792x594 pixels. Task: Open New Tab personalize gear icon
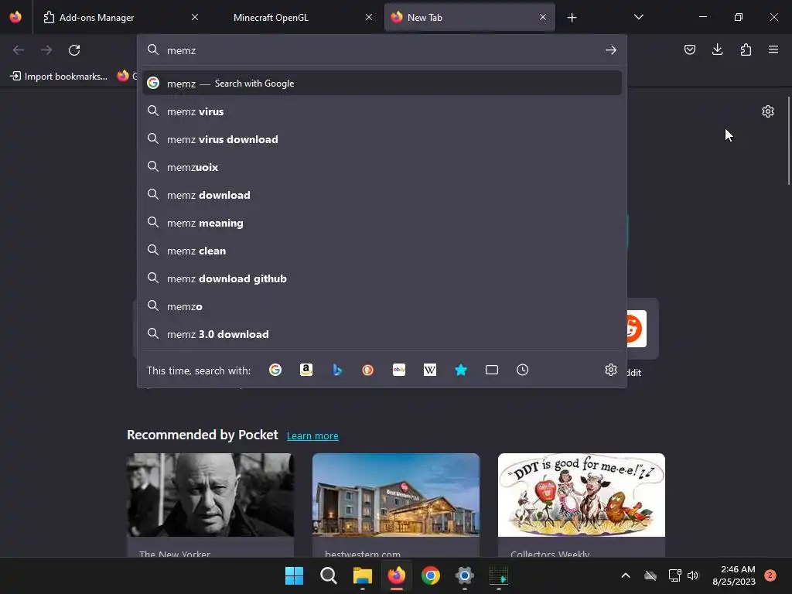point(768,111)
